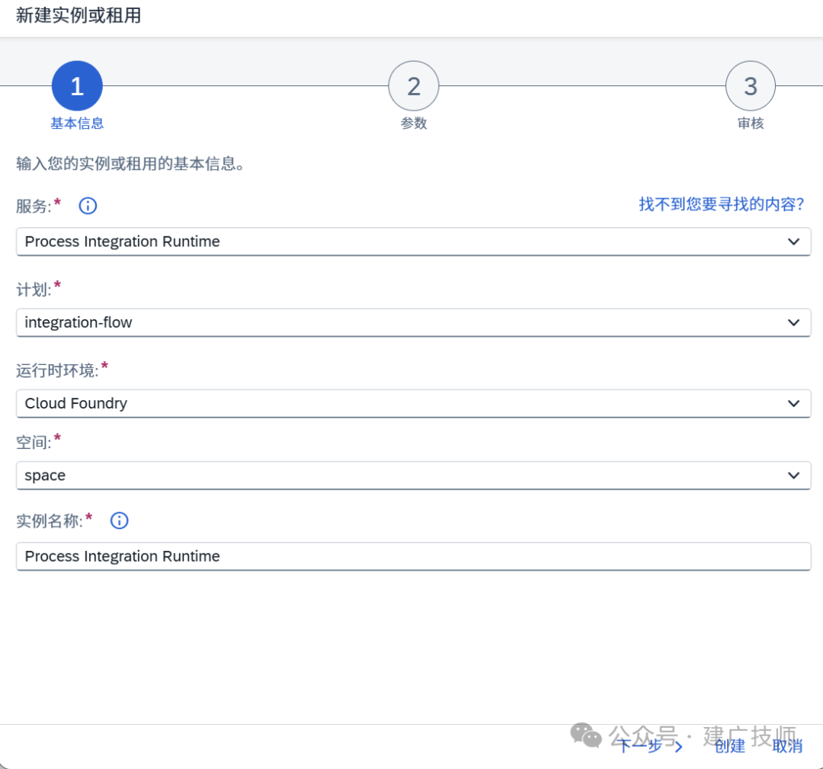823x769 pixels.
Task: Expand the 空间 dropdown showing space
Action: (x=414, y=475)
